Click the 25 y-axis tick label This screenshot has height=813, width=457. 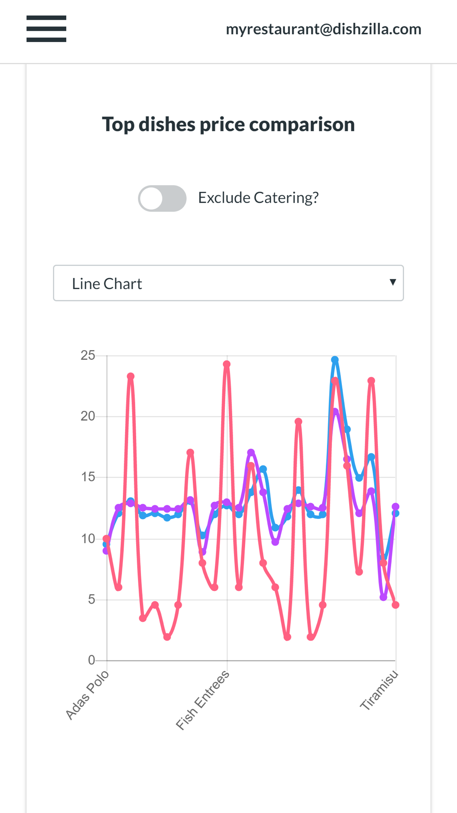pos(88,355)
